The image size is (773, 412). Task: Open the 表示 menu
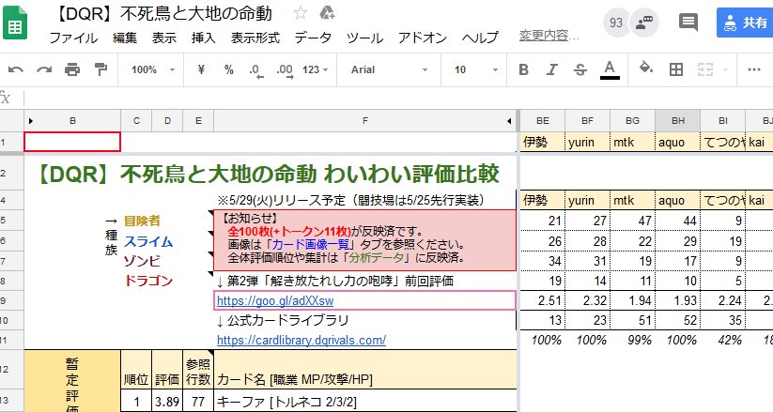coord(164,38)
